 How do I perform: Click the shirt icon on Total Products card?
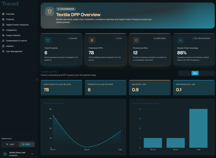coord(48,40)
